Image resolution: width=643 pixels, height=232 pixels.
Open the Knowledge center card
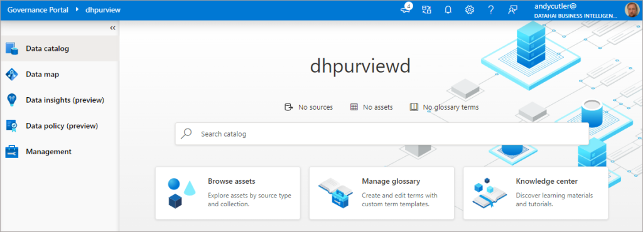coord(536,193)
